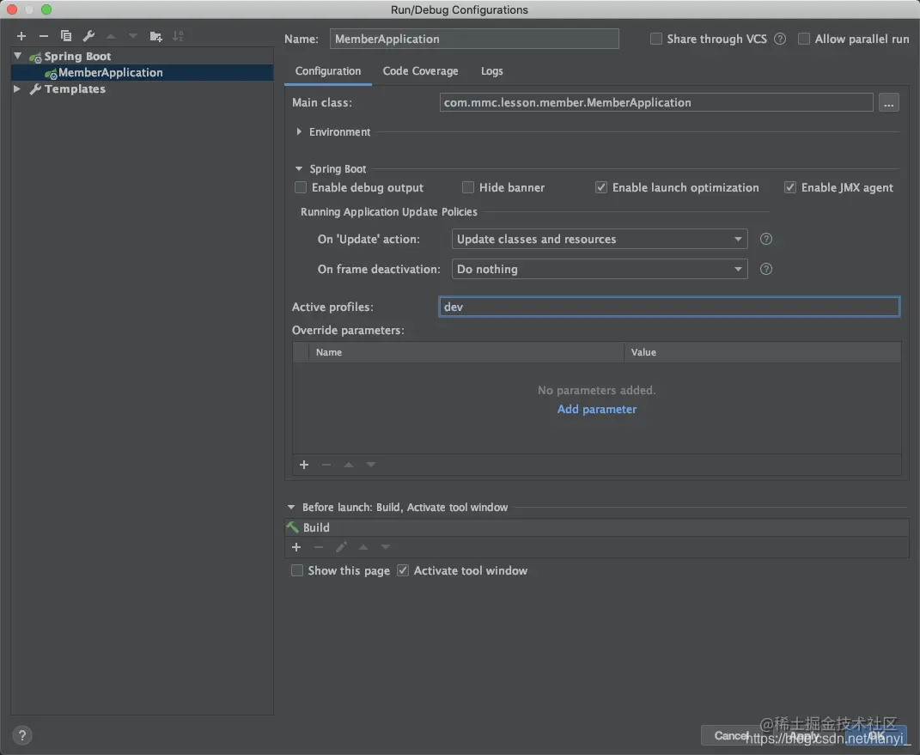Switch to the Configuration tab

(328, 71)
